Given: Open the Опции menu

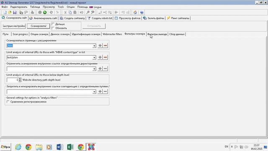Looking at the screenshot, I should (71, 7).
